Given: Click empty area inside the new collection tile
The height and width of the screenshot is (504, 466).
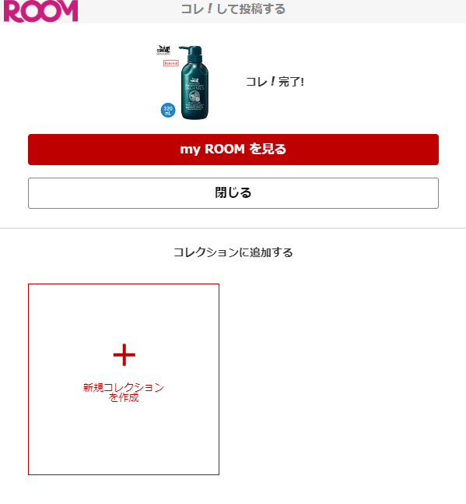Looking at the screenshot, I should 124,443.
